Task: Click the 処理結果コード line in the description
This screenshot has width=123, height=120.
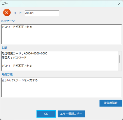Action: click(25, 53)
